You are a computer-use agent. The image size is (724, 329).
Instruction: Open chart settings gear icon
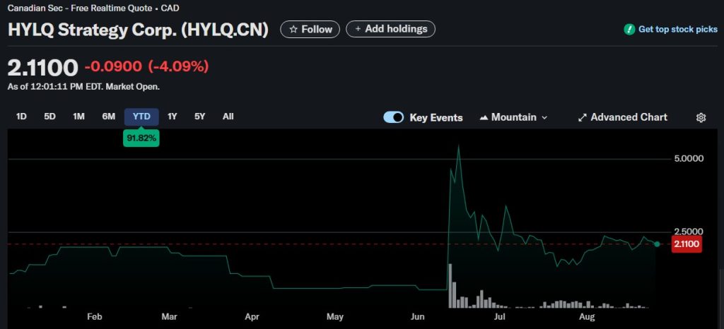click(x=701, y=117)
